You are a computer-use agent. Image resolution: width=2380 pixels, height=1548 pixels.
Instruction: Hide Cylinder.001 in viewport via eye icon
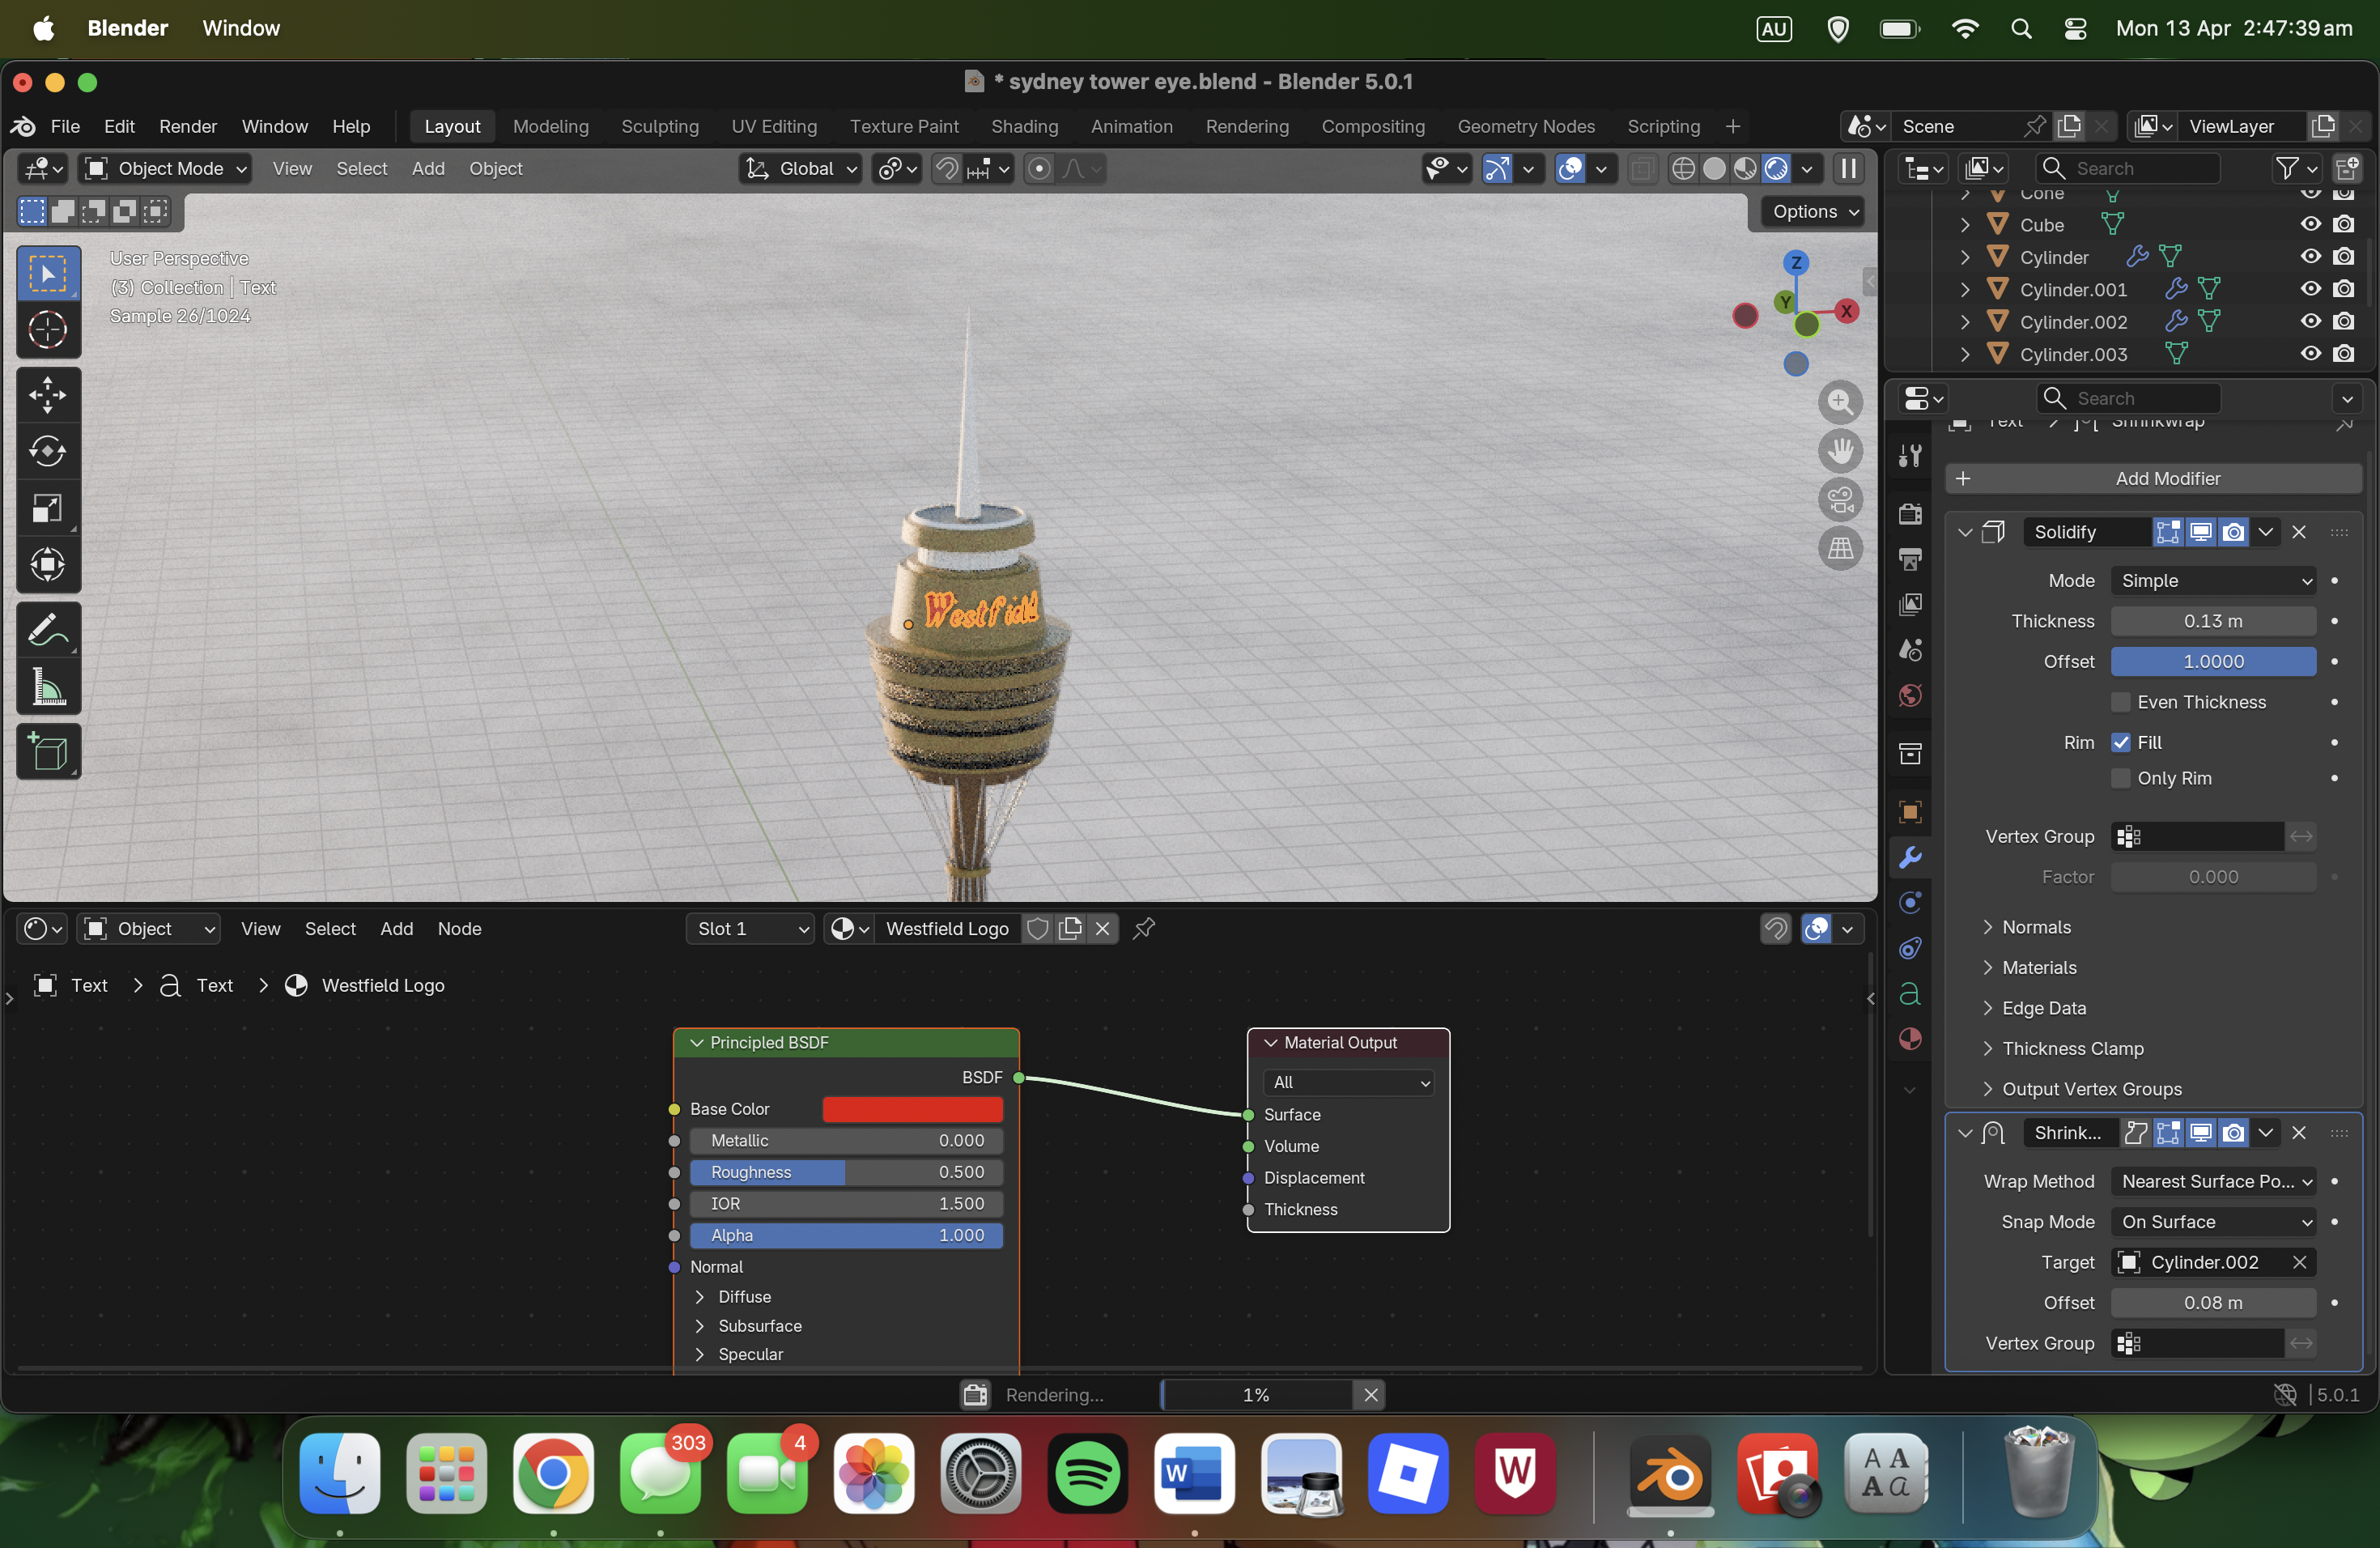[2310, 289]
